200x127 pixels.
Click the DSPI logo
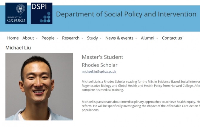pyautogui.click(x=41, y=13)
